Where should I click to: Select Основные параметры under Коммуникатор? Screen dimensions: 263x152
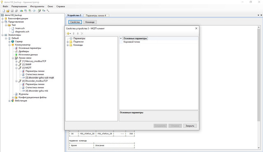tap(30, 48)
